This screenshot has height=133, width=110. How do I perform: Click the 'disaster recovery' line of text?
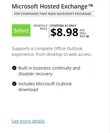tap(35, 74)
